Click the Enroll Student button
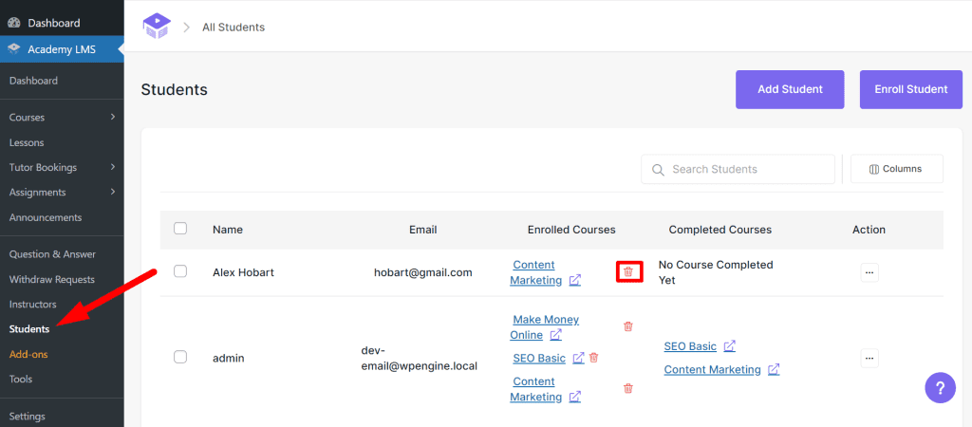 (912, 89)
